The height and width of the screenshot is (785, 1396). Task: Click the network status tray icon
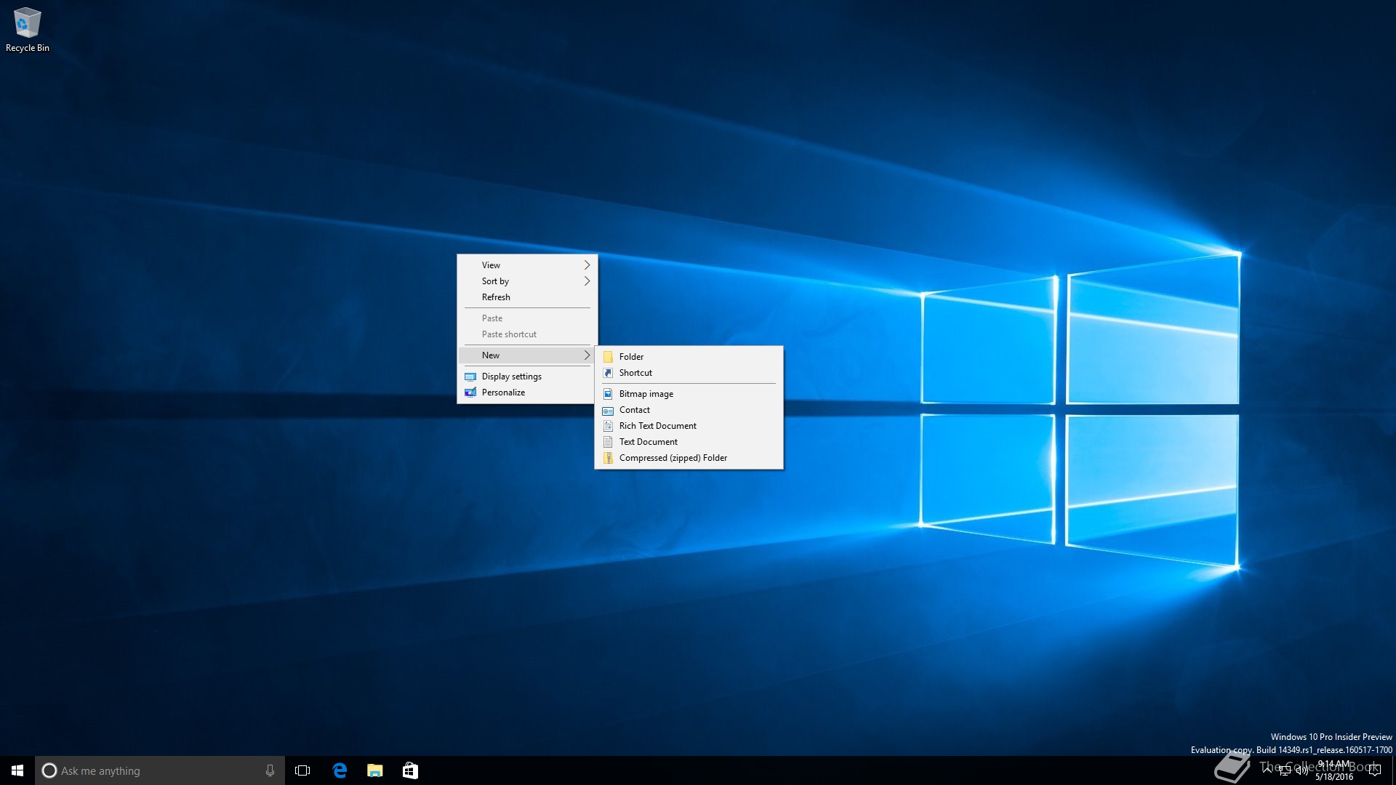pos(1285,770)
